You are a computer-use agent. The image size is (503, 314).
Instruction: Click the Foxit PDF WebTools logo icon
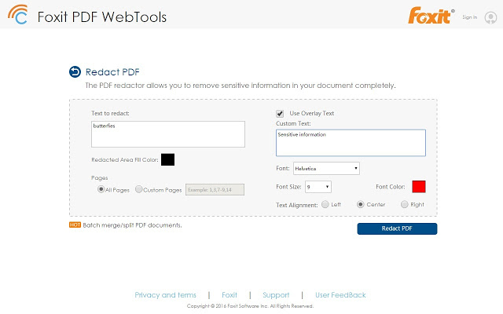(18, 16)
